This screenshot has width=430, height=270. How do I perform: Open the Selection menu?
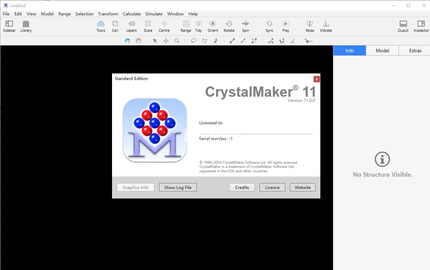click(84, 14)
